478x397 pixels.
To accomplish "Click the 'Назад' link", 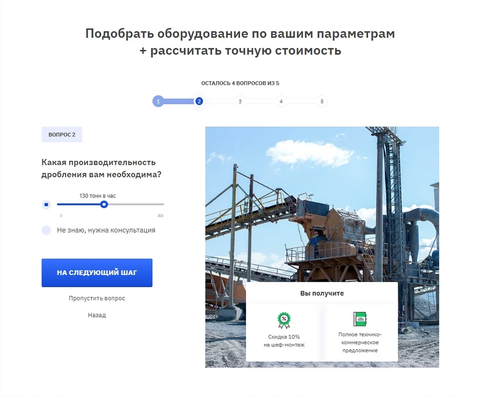I will coord(97,315).
